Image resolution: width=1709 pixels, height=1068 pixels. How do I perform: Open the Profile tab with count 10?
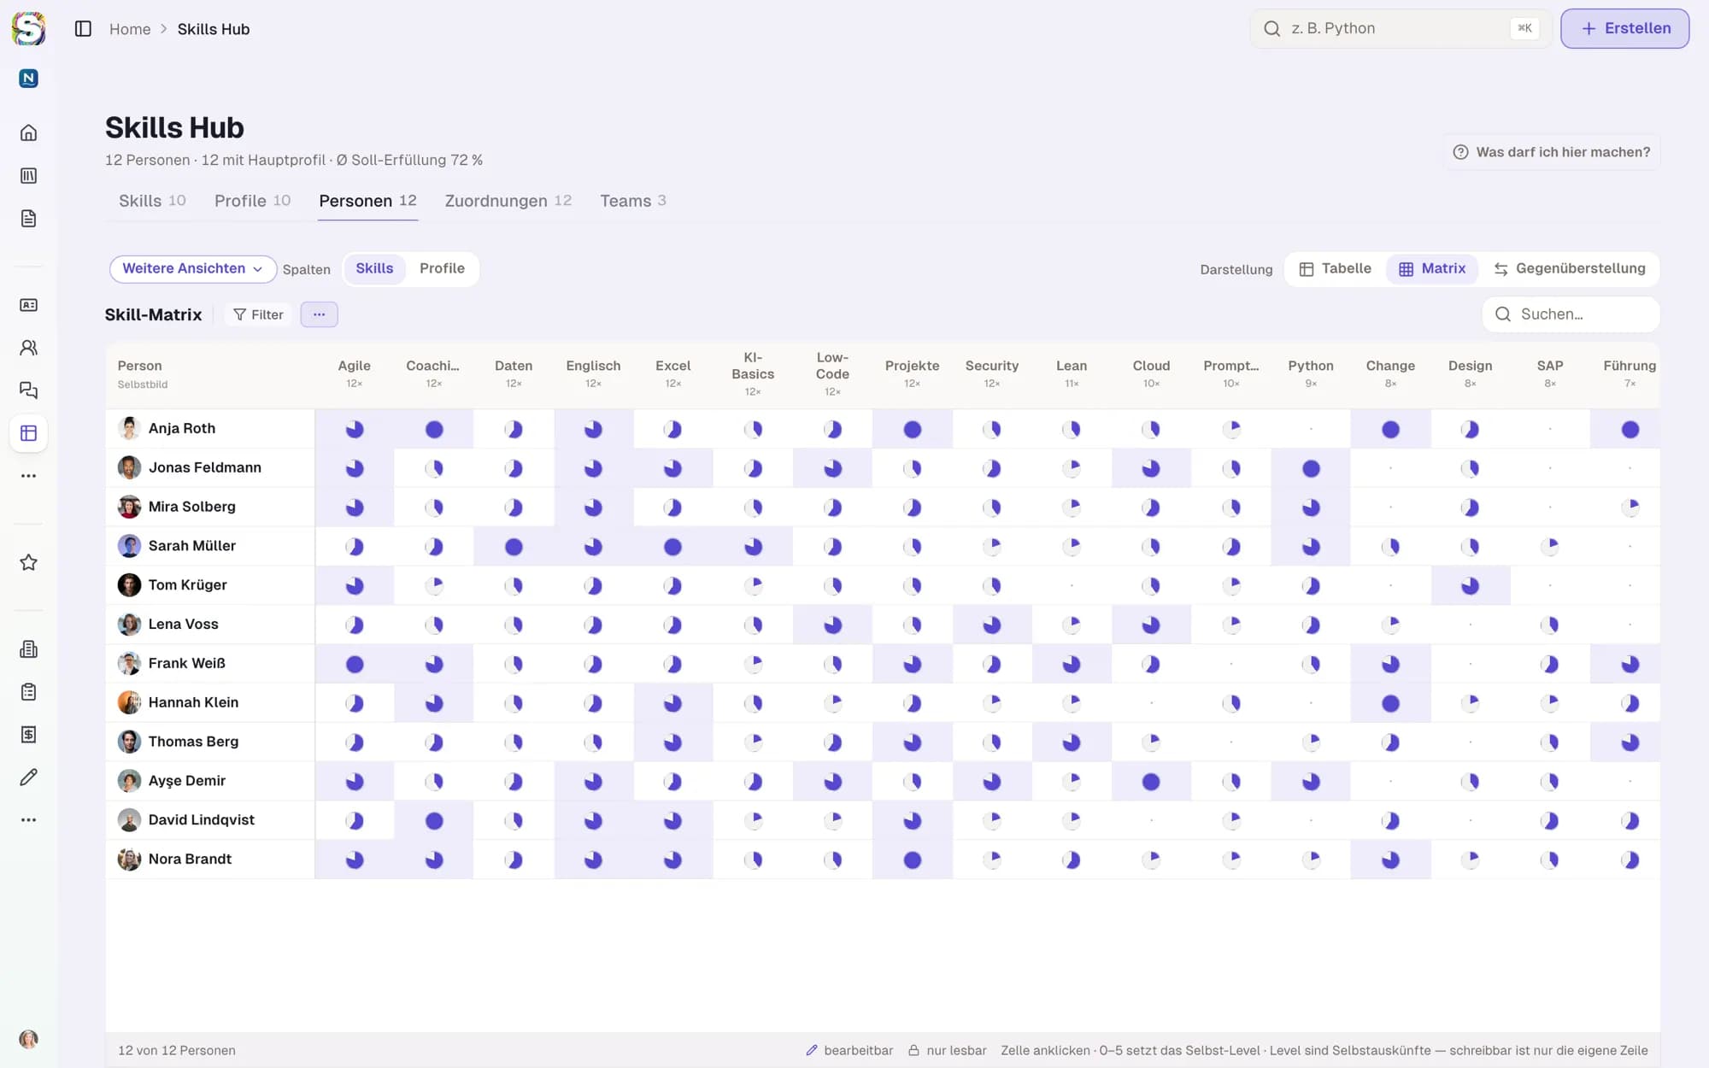pos(252,201)
